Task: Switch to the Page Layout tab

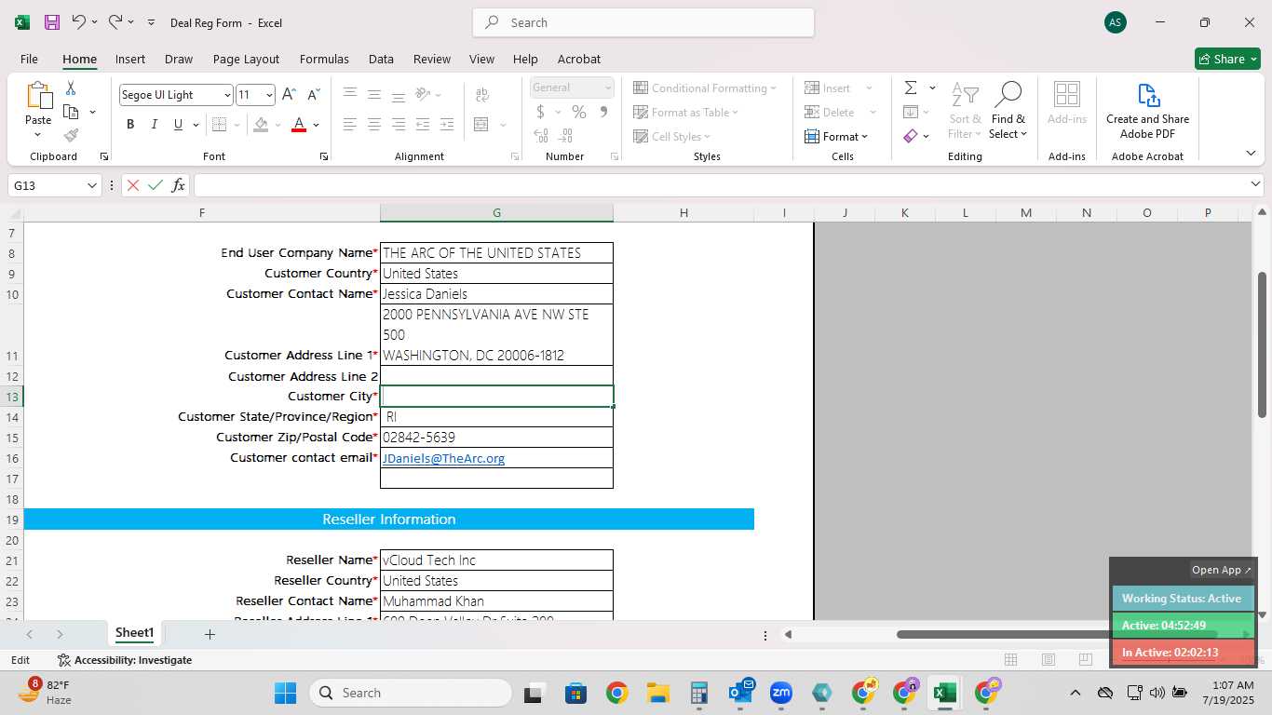Action: (x=246, y=59)
